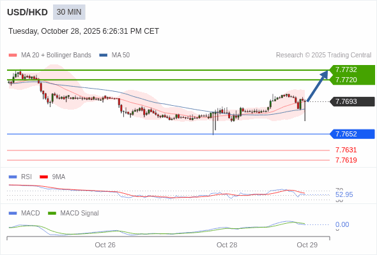Select the 7.7631 support price label
This screenshot has height=255, width=377.
[x=346, y=150]
